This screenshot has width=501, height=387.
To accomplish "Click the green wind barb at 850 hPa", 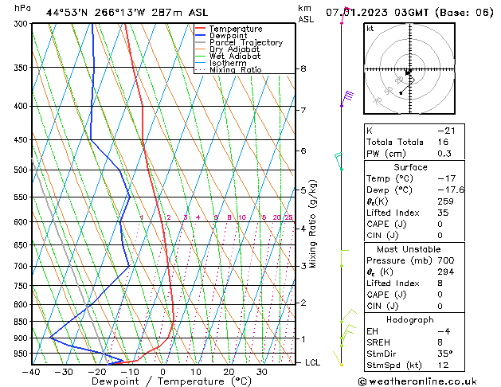I will 349,316.
